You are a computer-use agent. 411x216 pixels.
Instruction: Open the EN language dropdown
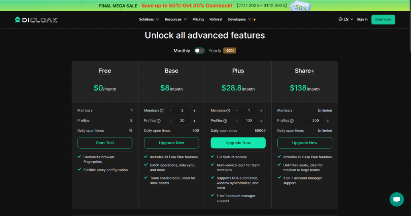coord(348,19)
